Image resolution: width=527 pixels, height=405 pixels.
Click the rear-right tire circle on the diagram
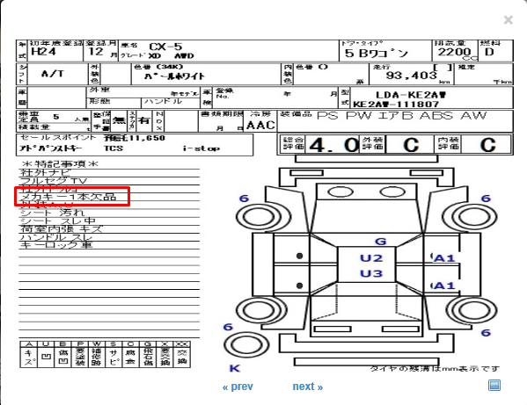coord(474,310)
